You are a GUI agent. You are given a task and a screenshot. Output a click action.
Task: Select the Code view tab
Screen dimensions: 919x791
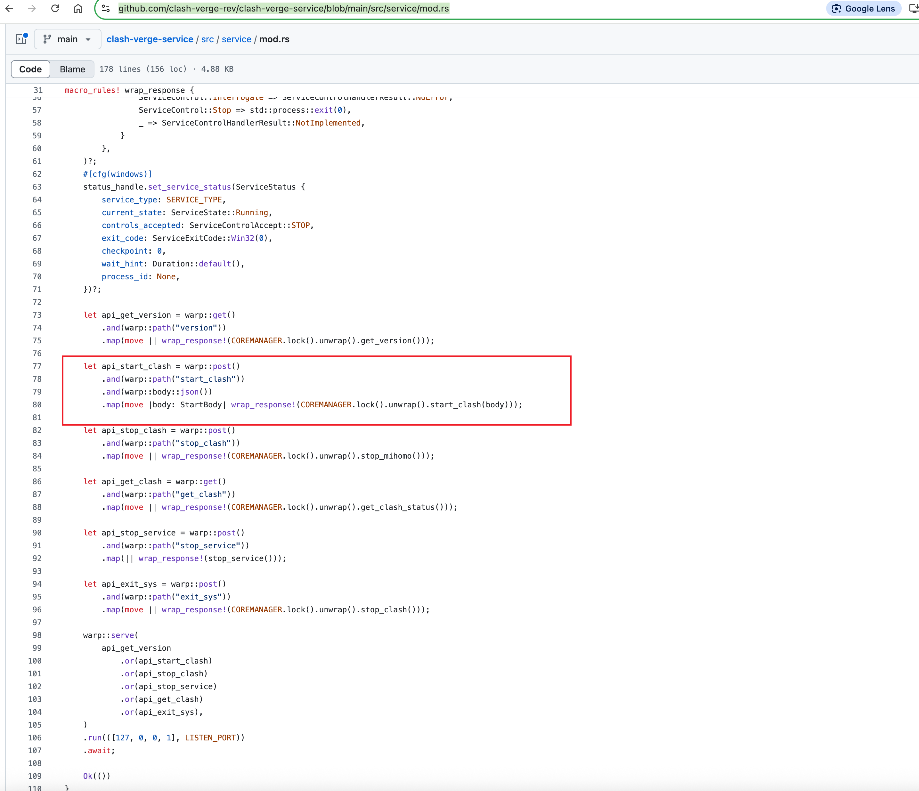click(x=31, y=69)
